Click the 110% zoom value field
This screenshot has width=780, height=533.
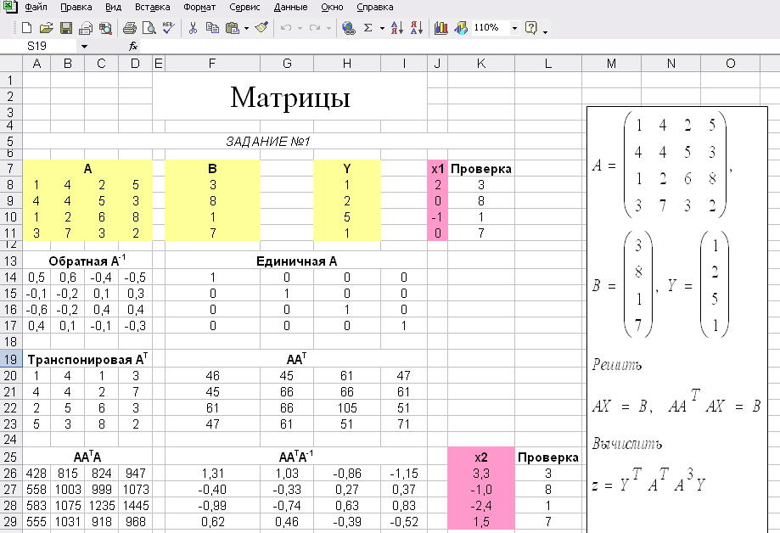(491, 28)
